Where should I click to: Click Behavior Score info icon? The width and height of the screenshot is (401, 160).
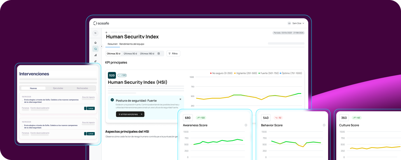coord(324,125)
